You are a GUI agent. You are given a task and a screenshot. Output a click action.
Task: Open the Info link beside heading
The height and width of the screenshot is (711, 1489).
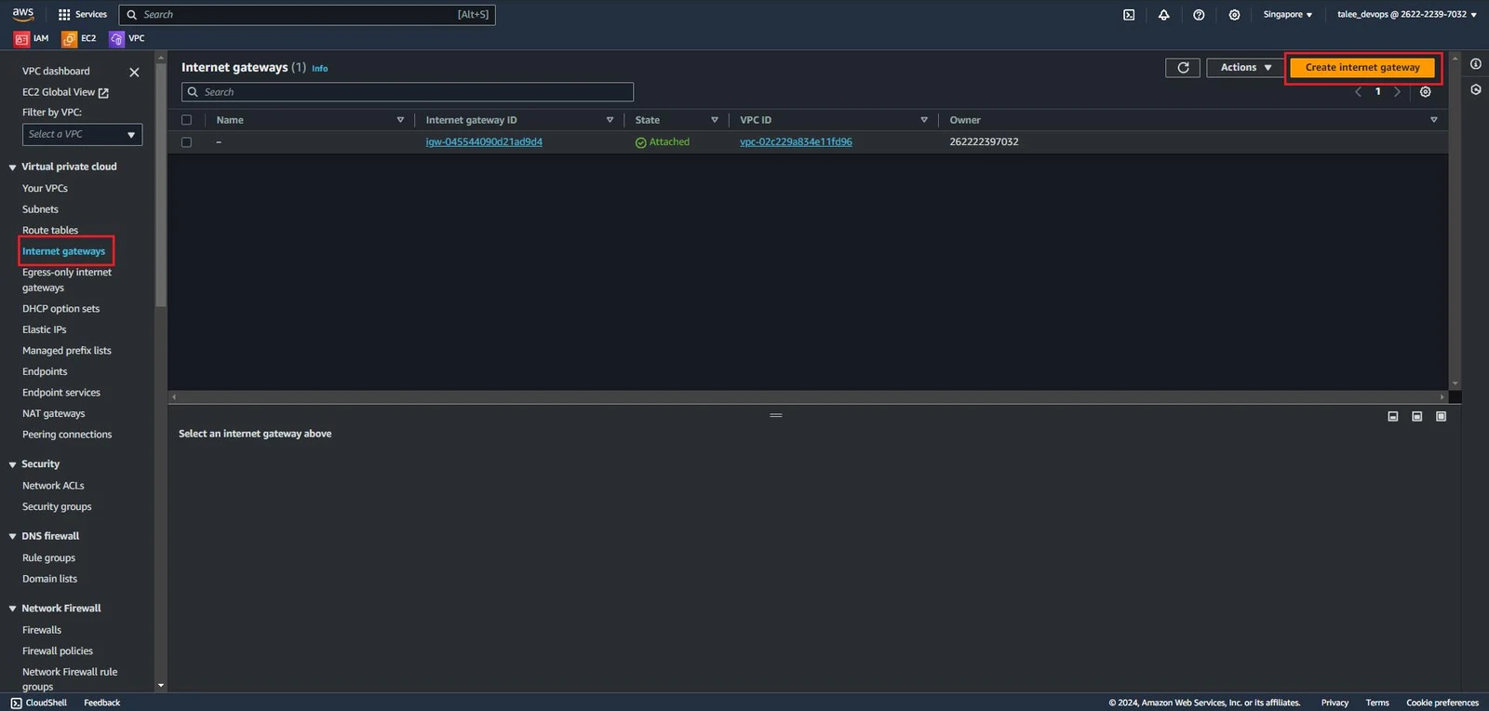(319, 68)
